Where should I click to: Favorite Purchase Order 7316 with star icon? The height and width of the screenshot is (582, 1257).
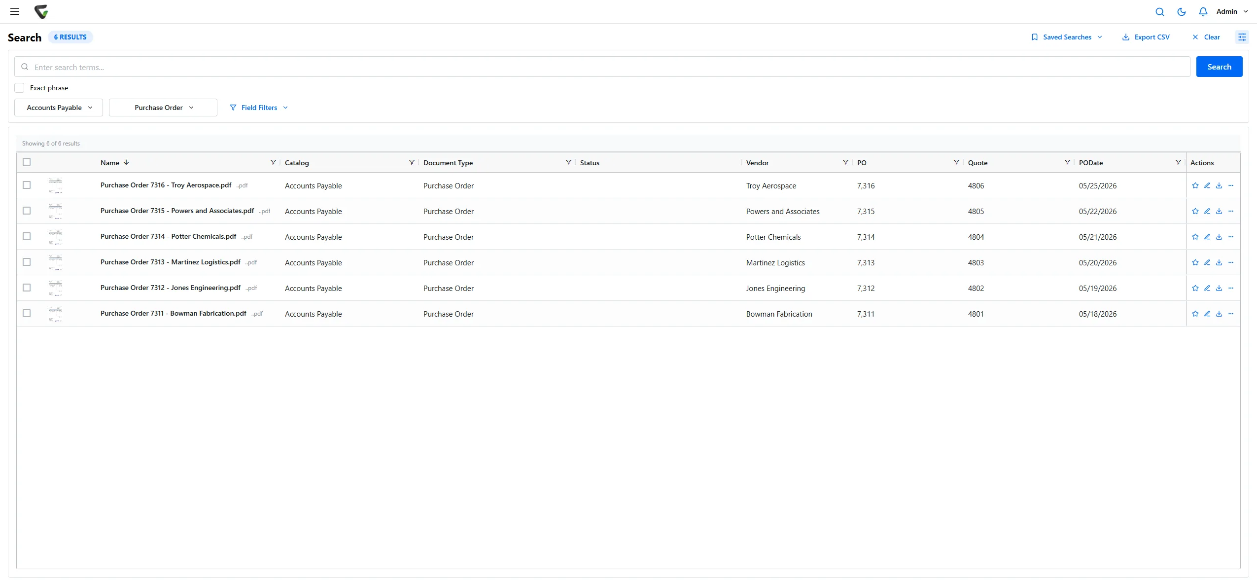pos(1195,185)
